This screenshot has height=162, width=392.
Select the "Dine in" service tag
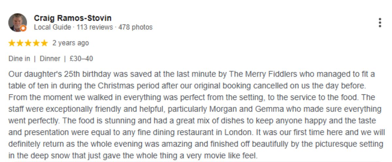coord(19,59)
